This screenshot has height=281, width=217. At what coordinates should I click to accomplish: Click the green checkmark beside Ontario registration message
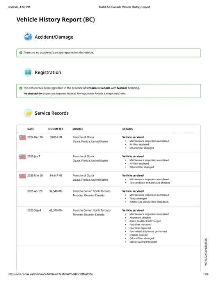21,88
